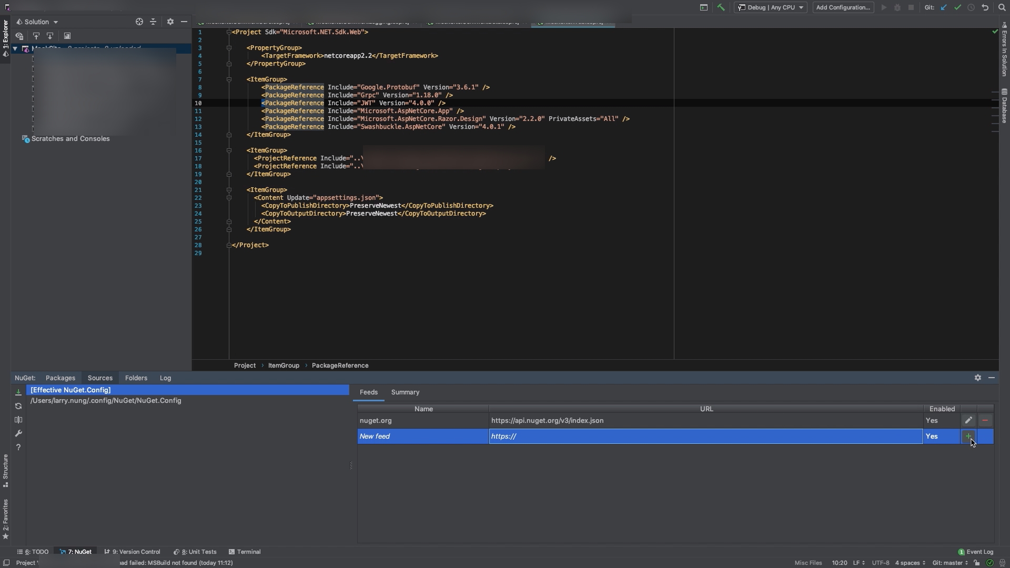Toggle read-only lock icon in status bar
The image size is (1010, 568).
pyautogui.click(x=977, y=563)
